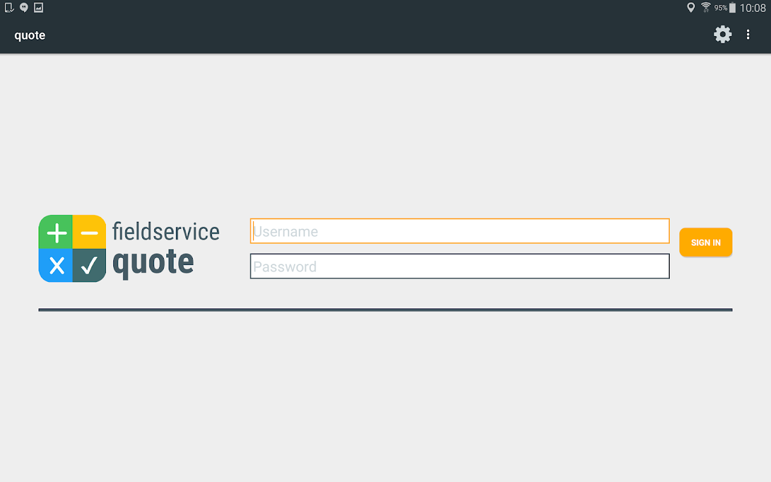The image size is (771, 482).
Task: Focus the Password input field
Action: click(x=460, y=266)
